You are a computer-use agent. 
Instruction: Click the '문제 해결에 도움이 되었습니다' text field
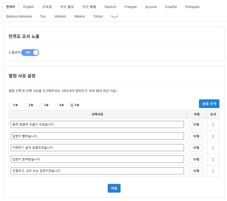pyautogui.click(x=97, y=124)
